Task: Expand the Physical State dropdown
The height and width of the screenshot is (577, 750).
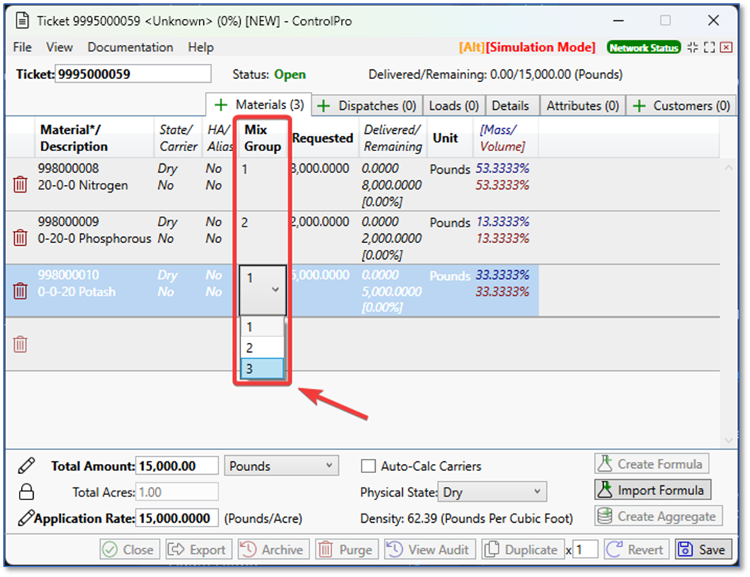Action: click(x=493, y=493)
